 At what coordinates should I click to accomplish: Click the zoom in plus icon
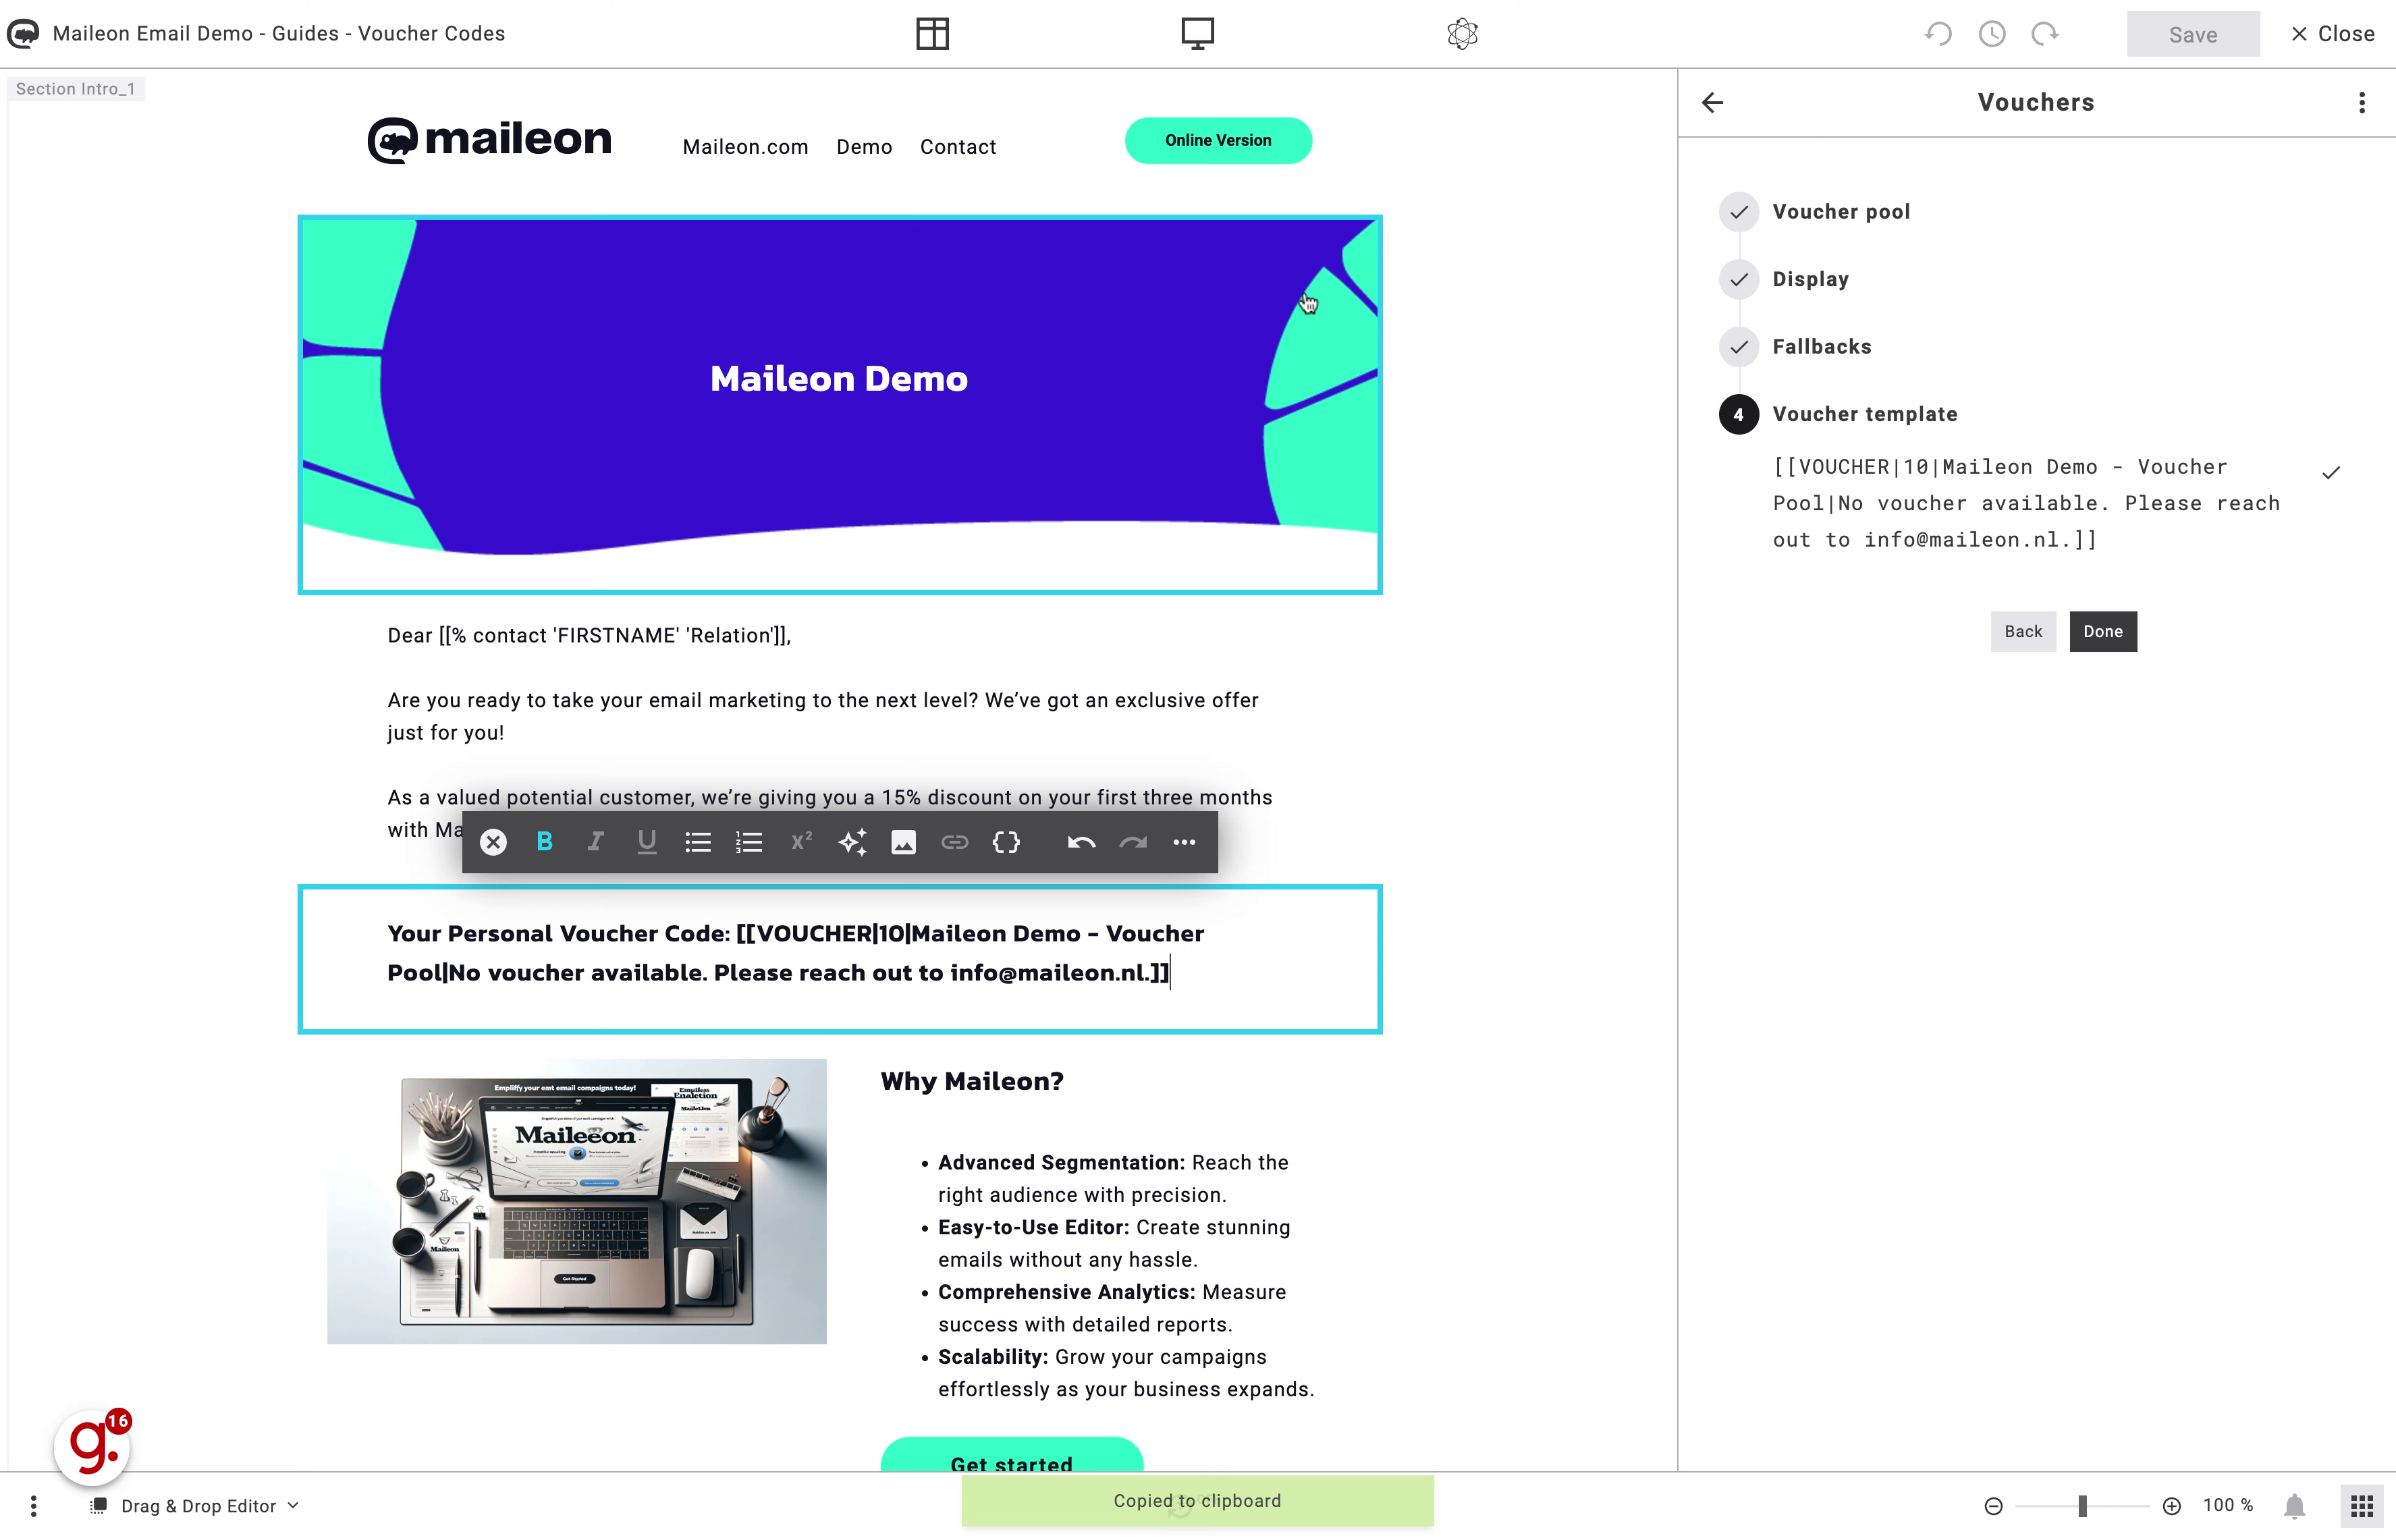point(2172,1506)
